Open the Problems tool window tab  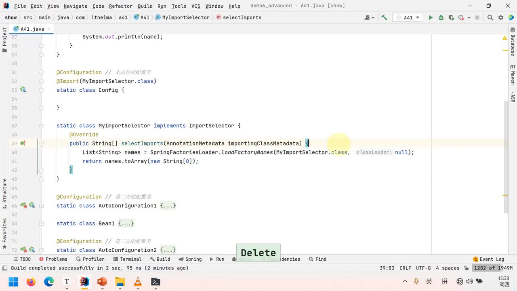click(x=53, y=259)
